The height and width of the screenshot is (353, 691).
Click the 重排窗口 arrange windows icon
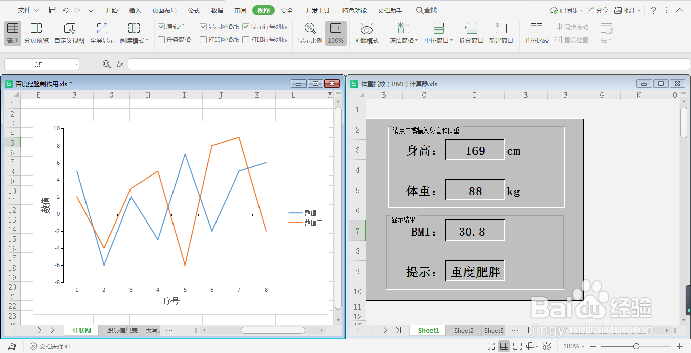(x=439, y=28)
